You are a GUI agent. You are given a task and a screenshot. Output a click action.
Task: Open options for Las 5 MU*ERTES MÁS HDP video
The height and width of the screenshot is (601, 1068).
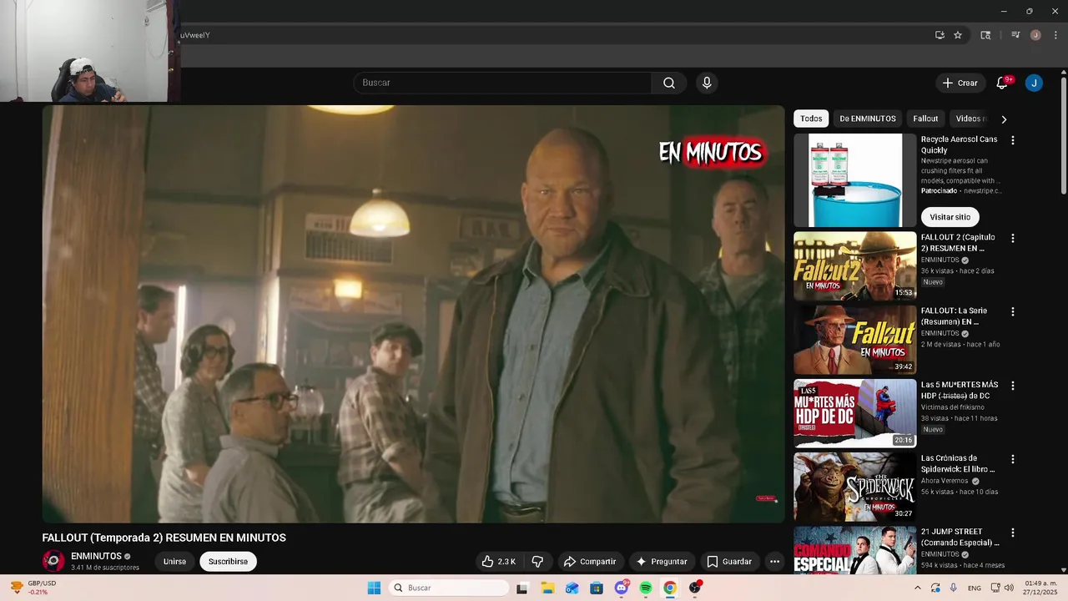click(x=1013, y=386)
